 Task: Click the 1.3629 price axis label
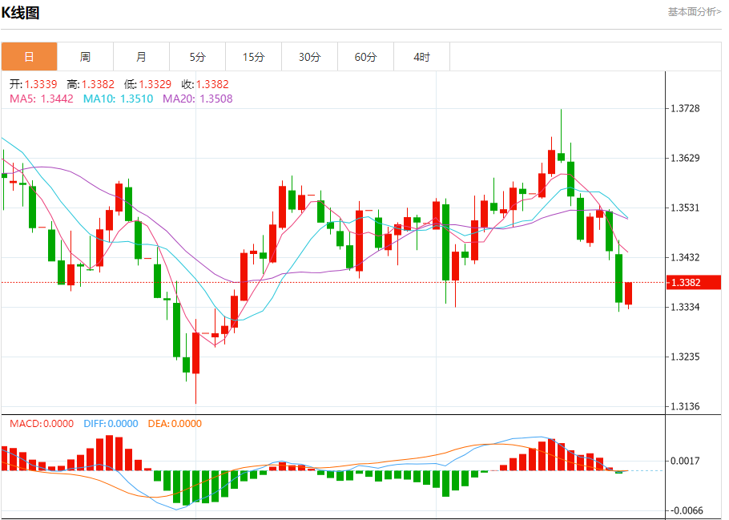684,158
